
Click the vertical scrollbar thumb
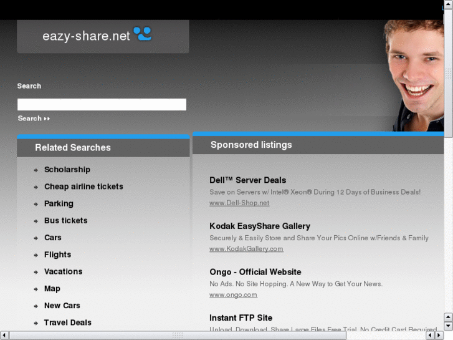tap(448, 73)
